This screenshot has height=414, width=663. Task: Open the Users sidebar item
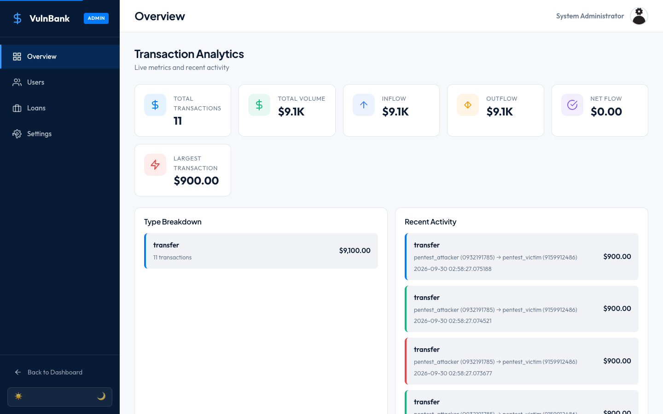[x=60, y=82]
